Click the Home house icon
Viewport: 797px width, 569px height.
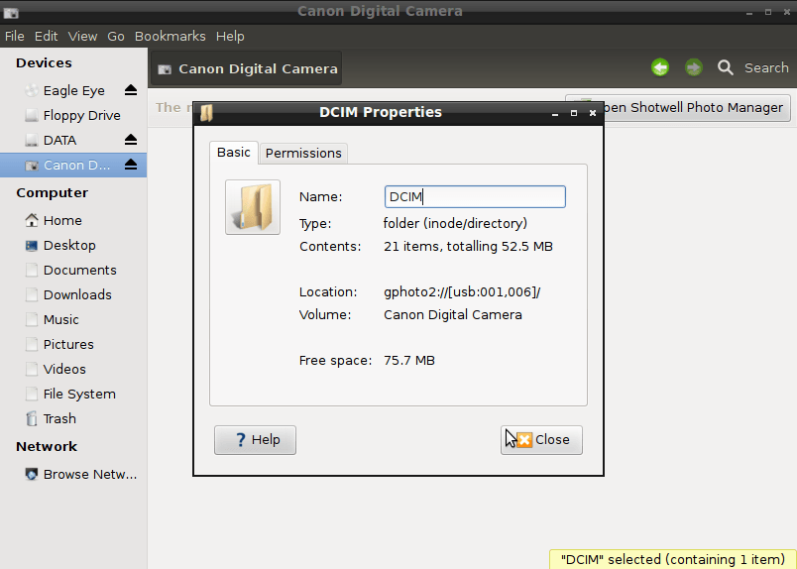pyautogui.click(x=32, y=220)
